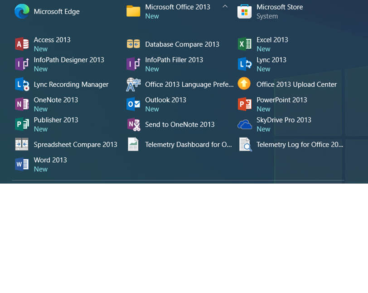The image size is (368, 293).
Task: Open Database Compare 2013
Action: 182,44
